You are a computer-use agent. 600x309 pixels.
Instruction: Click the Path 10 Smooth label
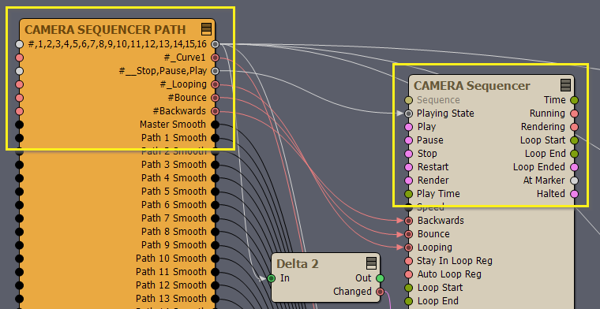pos(171,259)
